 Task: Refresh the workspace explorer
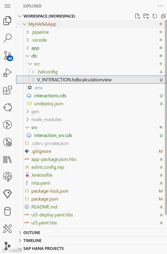tap(155, 16)
